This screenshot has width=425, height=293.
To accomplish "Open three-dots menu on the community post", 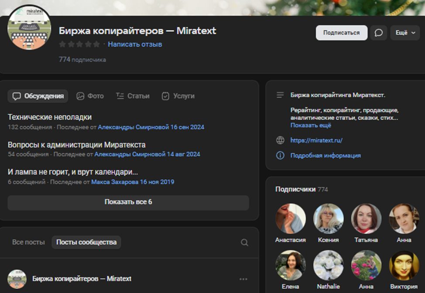I will coord(243,279).
